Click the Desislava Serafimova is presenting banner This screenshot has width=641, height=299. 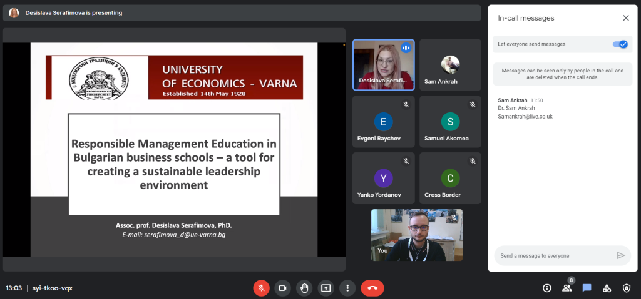(x=242, y=13)
